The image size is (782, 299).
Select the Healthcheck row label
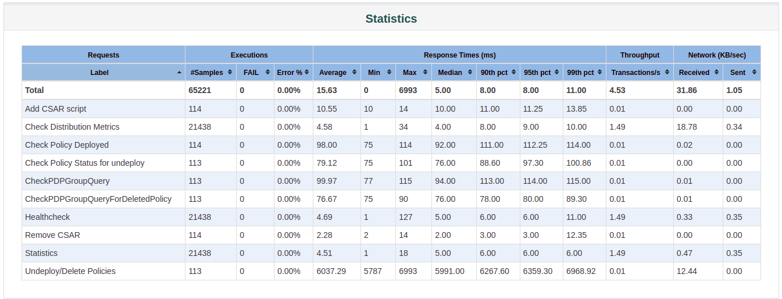pos(47,217)
